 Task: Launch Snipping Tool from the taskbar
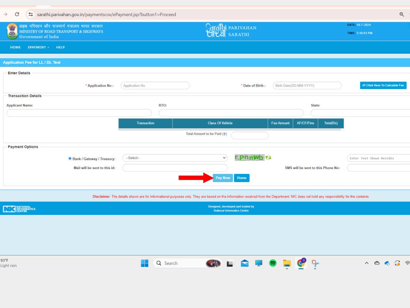pos(315,263)
